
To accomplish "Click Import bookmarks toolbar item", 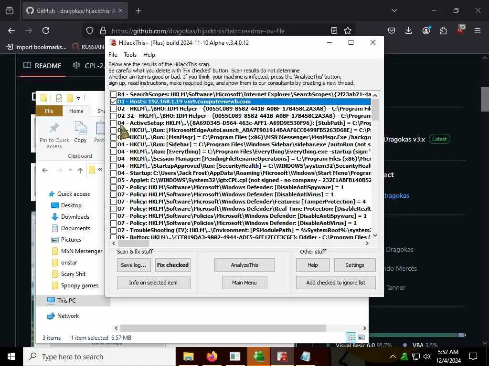I will 36,47.
